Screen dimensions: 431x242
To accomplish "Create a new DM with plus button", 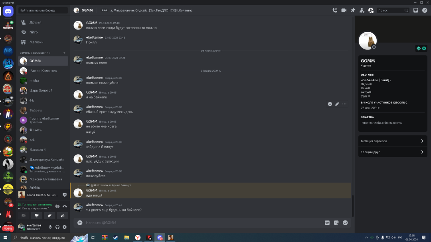I will click(64, 53).
